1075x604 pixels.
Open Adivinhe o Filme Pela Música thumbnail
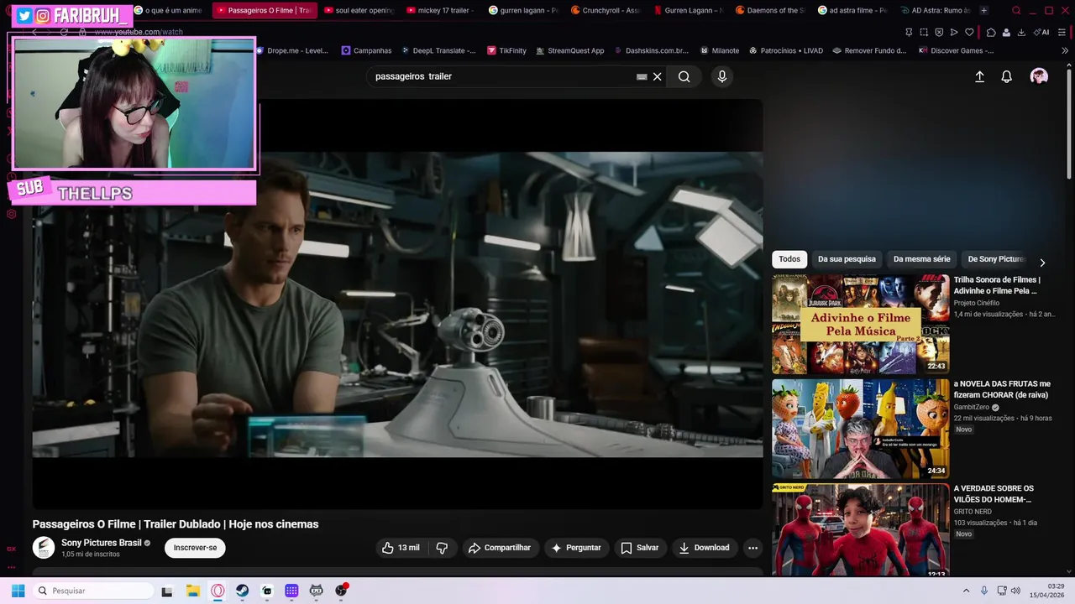[x=861, y=324]
